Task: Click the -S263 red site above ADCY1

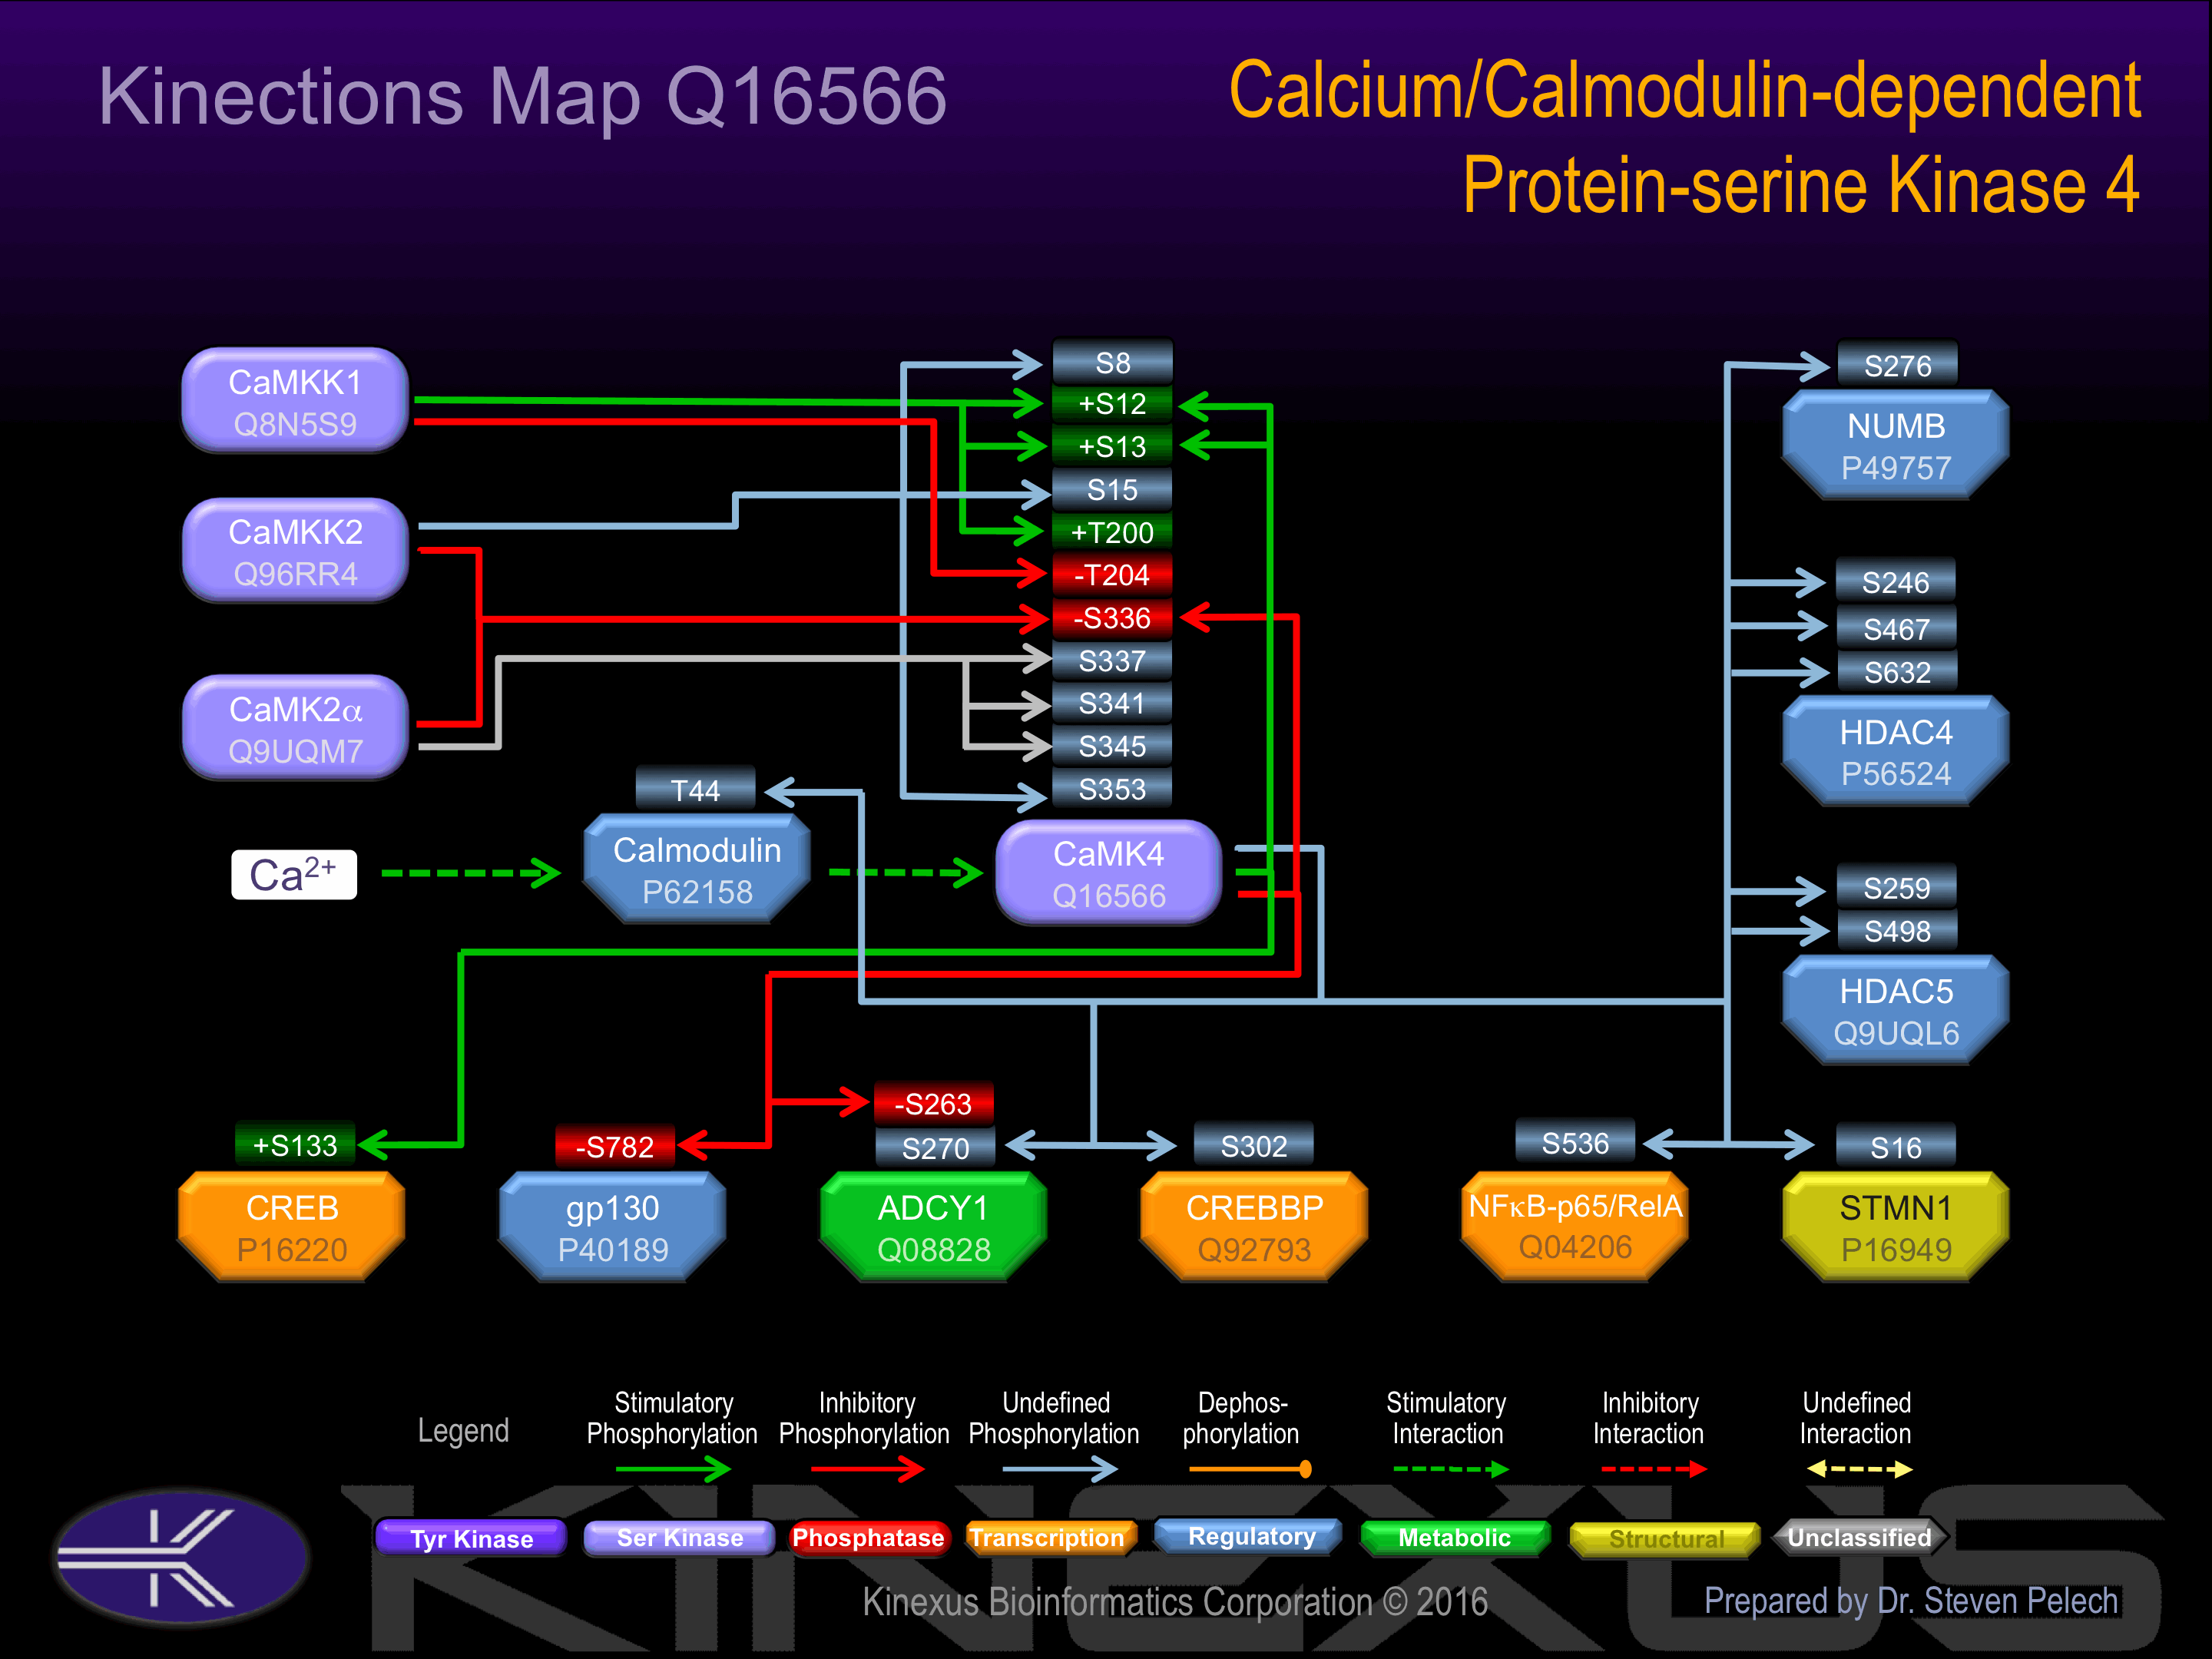Action: pos(934,1104)
